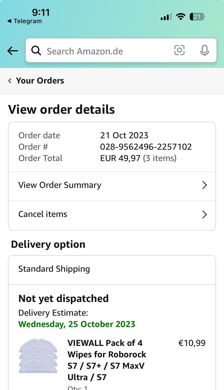Tap the Cancel items chevron arrow

click(x=204, y=214)
